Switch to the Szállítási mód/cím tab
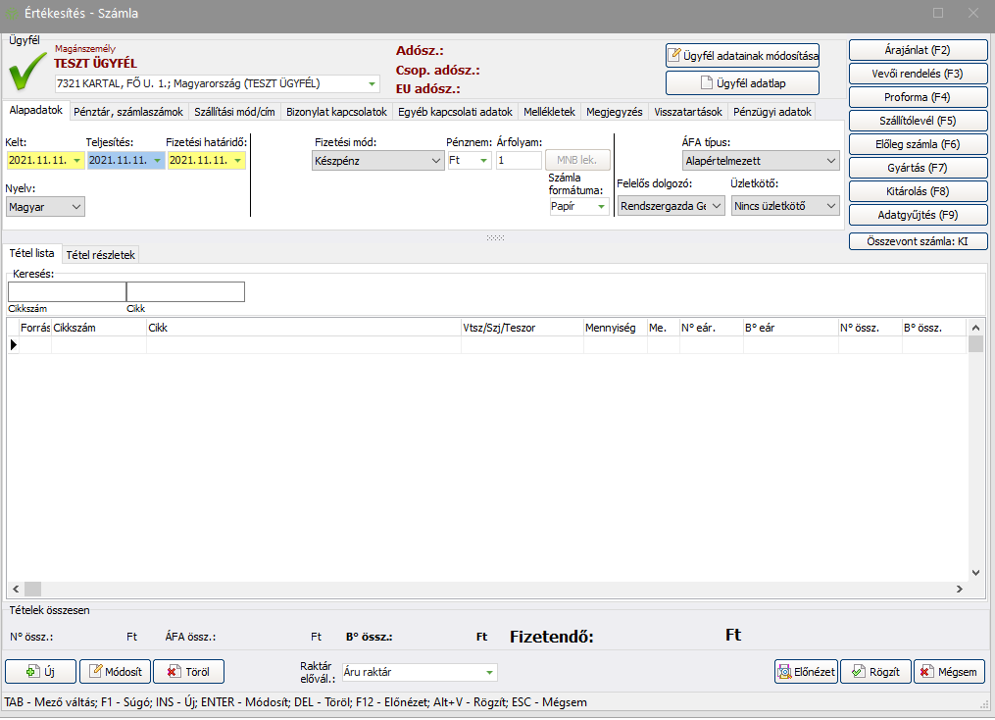 (235, 112)
